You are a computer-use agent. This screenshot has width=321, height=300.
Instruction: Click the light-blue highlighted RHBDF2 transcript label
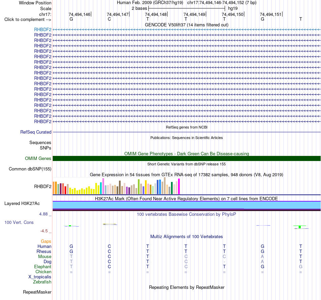point(43,29)
